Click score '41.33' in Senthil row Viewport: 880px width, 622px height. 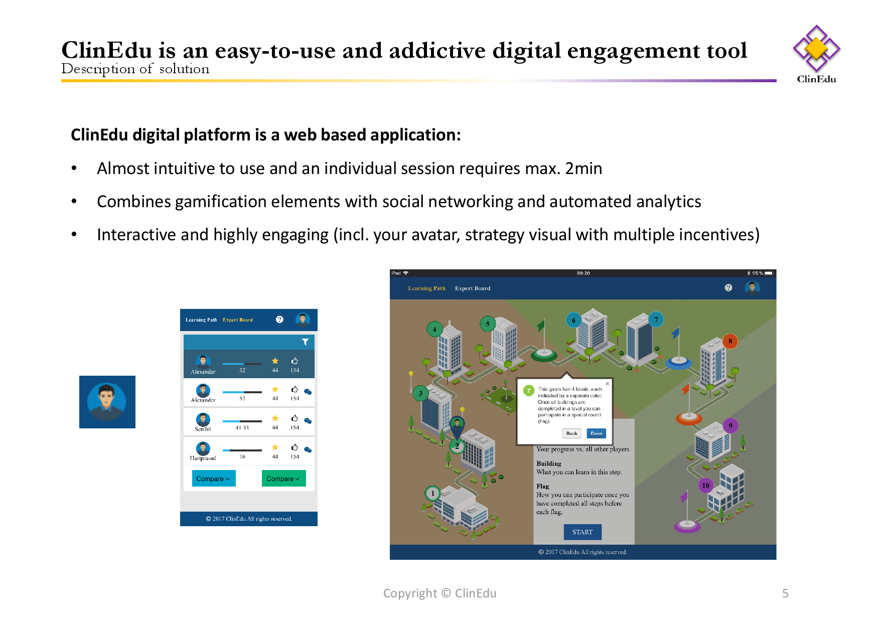click(x=242, y=428)
